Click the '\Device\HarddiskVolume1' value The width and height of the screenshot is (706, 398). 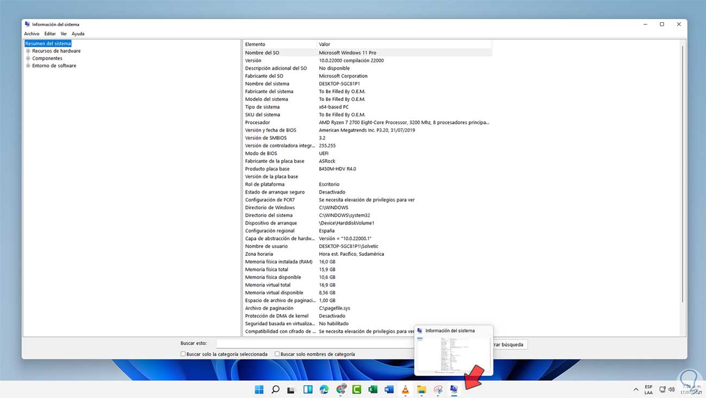coord(346,223)
